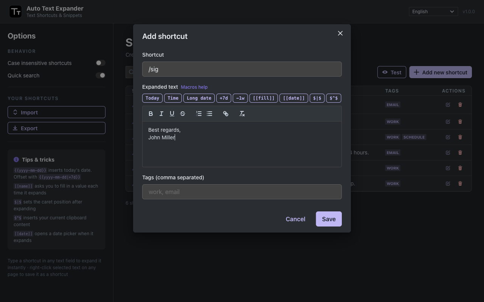Insert a hyperlink with the link icon
Viewport: 484px width, 302px height.
[226, 114]
